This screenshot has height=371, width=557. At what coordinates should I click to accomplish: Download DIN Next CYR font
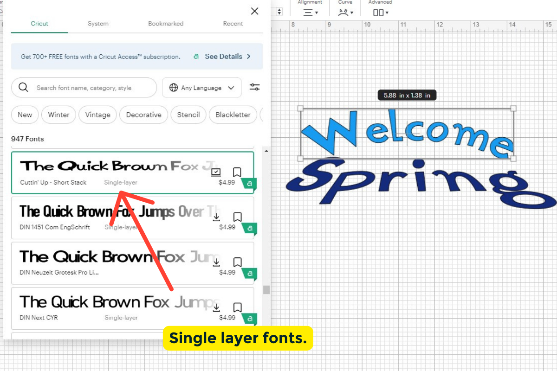point(216,307)
